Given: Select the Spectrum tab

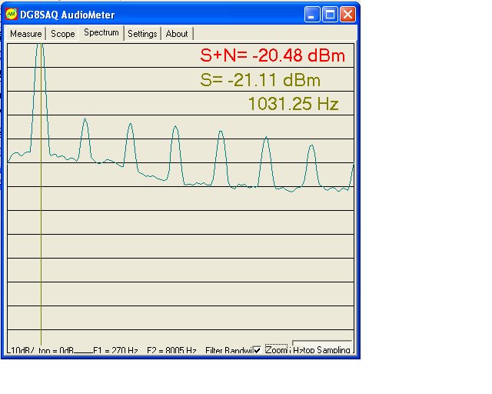Looking at the screenshot, I should 101,33.
